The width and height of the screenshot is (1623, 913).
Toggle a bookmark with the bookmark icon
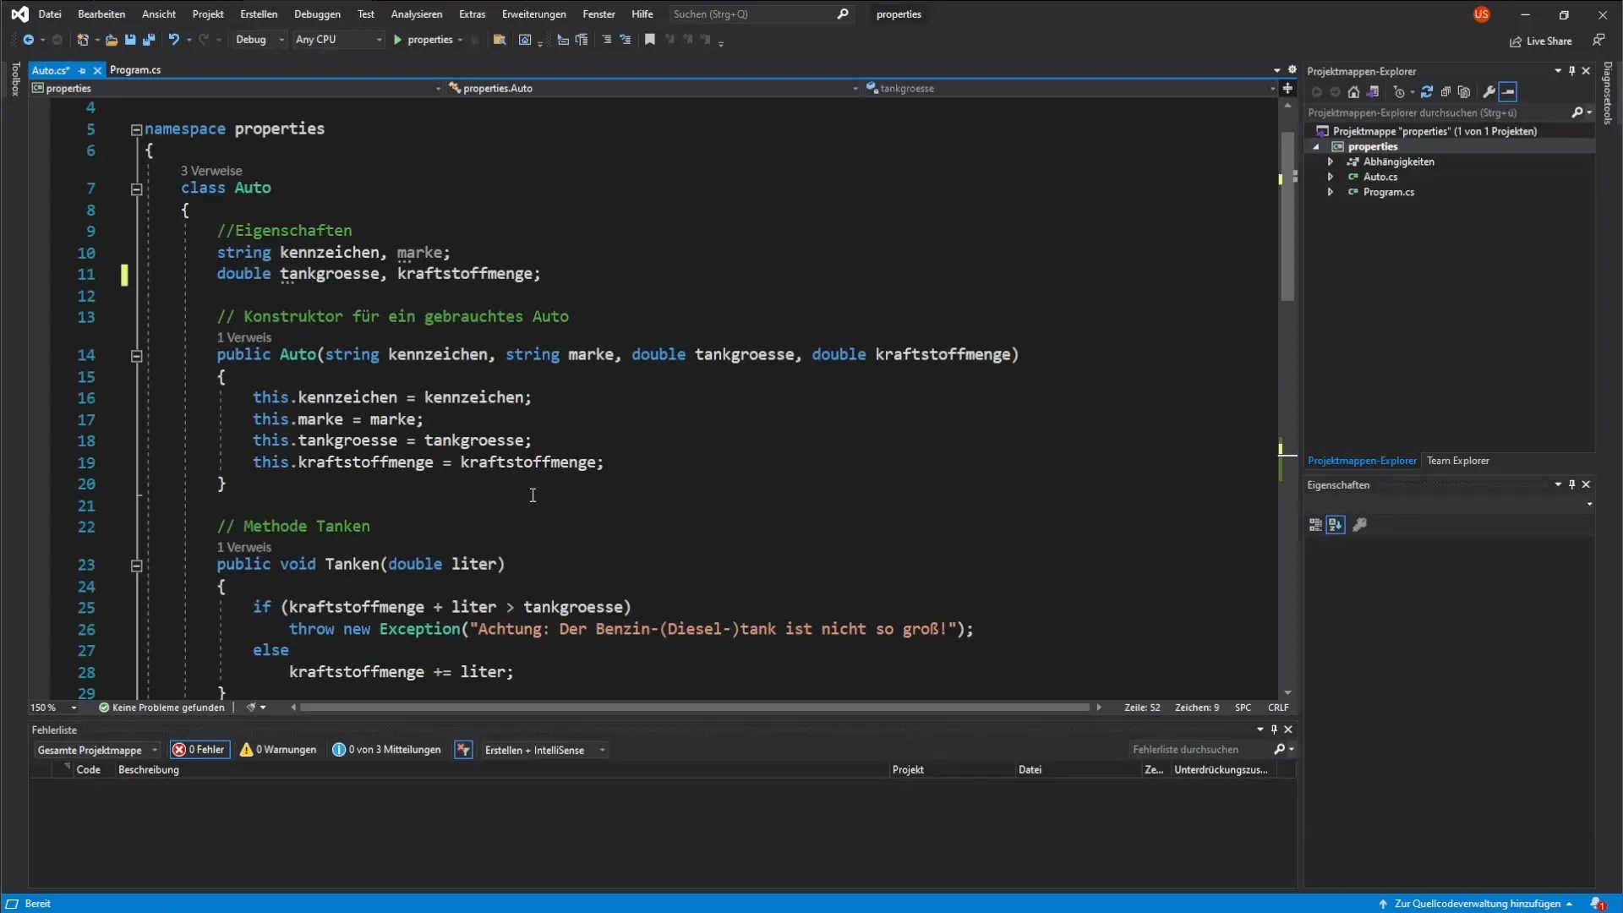coord(650,40)
